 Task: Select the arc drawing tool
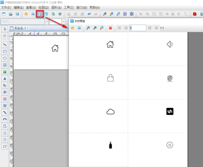(5, 119)
